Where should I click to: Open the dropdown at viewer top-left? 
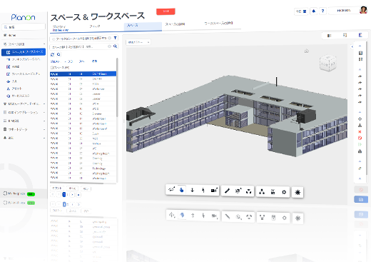(x=138, y=42)
